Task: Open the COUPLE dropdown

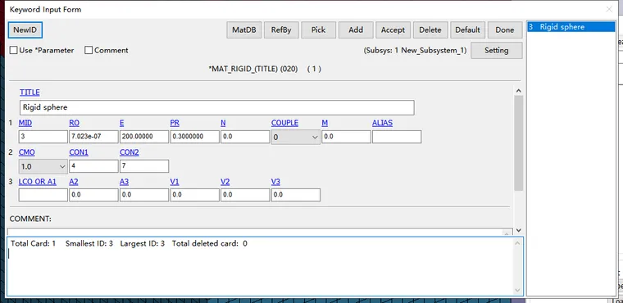Action: click(296, 137)
